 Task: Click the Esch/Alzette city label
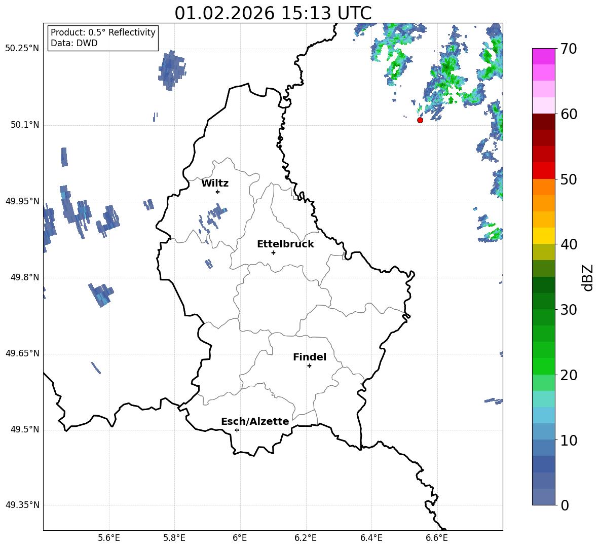255,421
